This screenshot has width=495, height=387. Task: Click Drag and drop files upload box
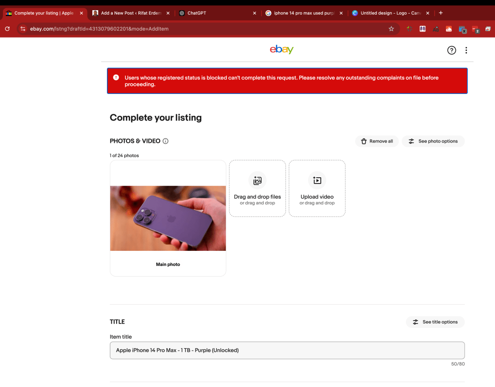[257, 188]
